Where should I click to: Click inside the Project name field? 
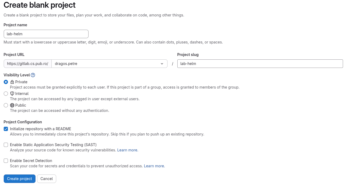46,34
